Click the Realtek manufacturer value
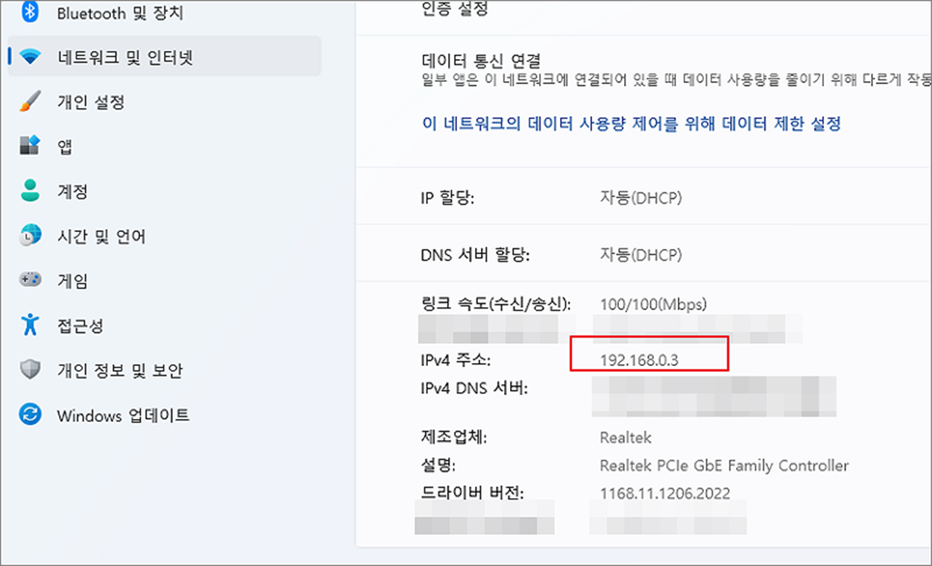 (626, 437)
